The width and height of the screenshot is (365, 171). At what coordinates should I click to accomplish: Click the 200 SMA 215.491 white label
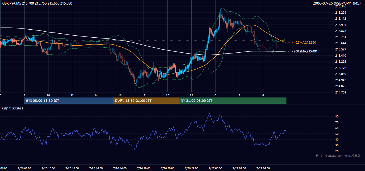pos(303,51)
